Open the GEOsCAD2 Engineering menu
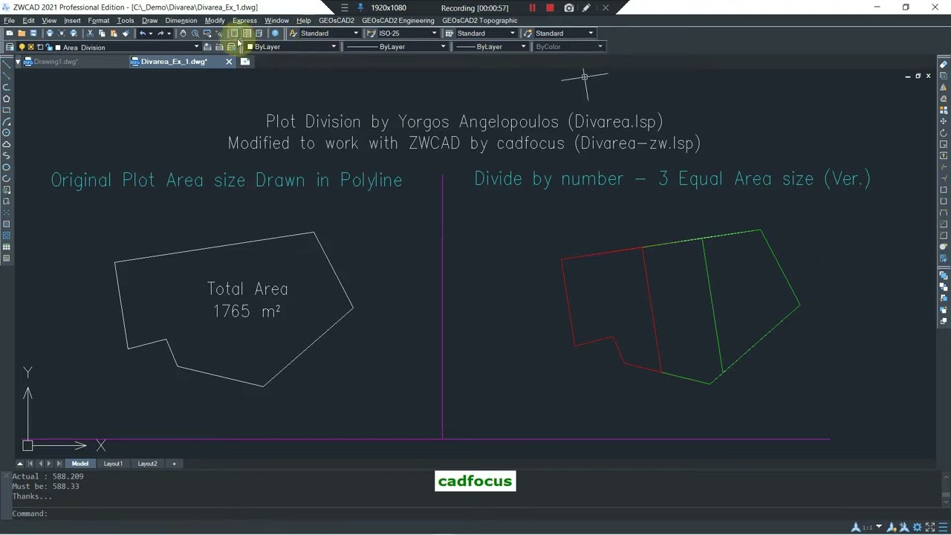Viewport: 951px width, 535px height. click(x=397, y=20)
